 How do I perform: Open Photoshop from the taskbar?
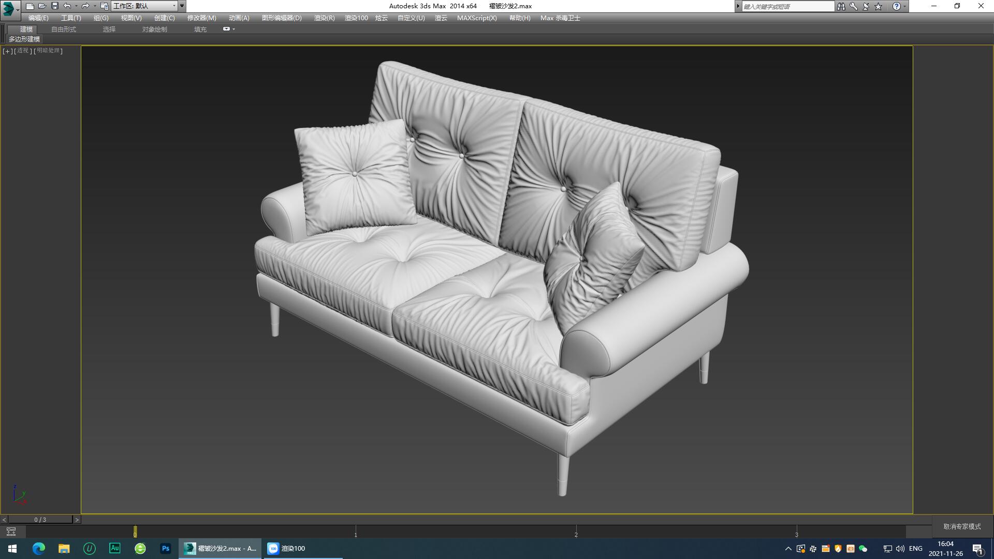tap(166, 549)
